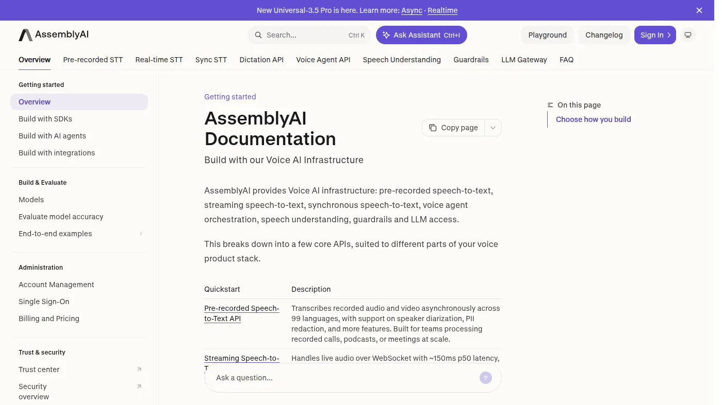The image size is (722, 405).
Task: Follow the Async link in the banner
Action: click(412, 10)
